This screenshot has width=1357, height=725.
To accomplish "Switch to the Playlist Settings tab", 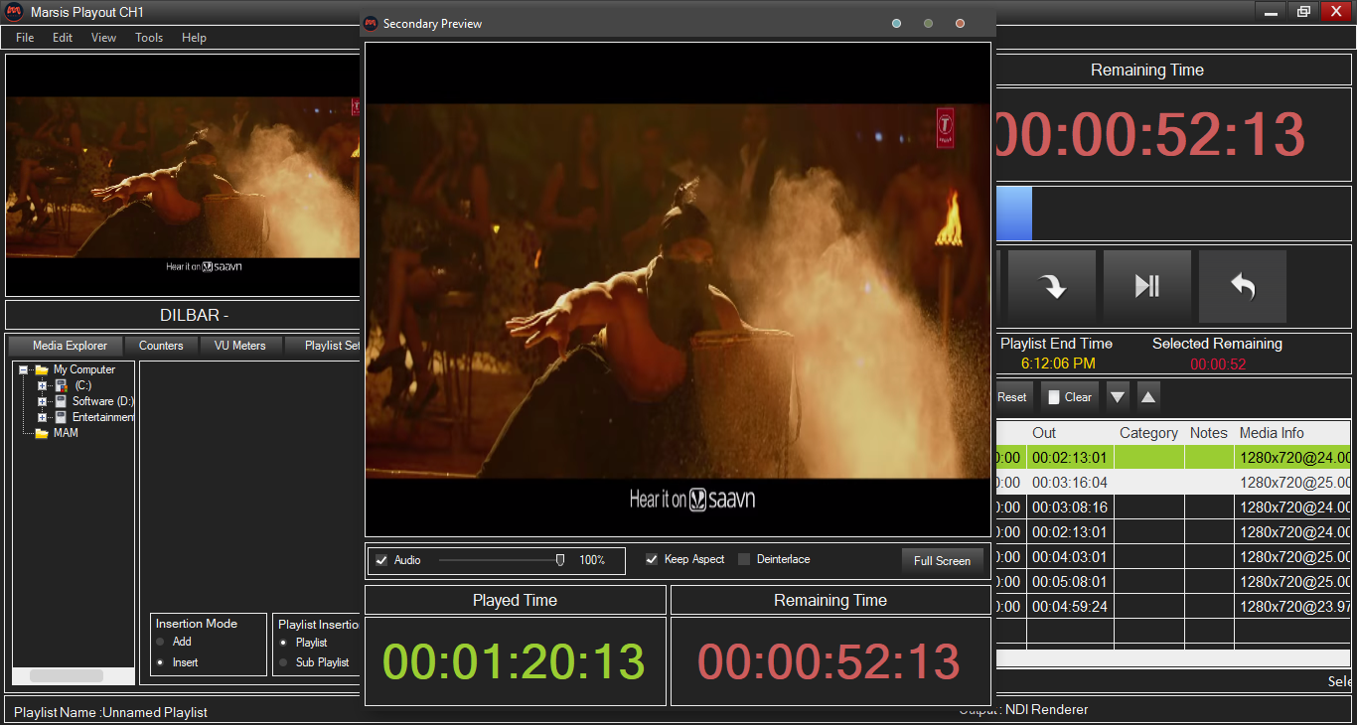I will [323, 346].
